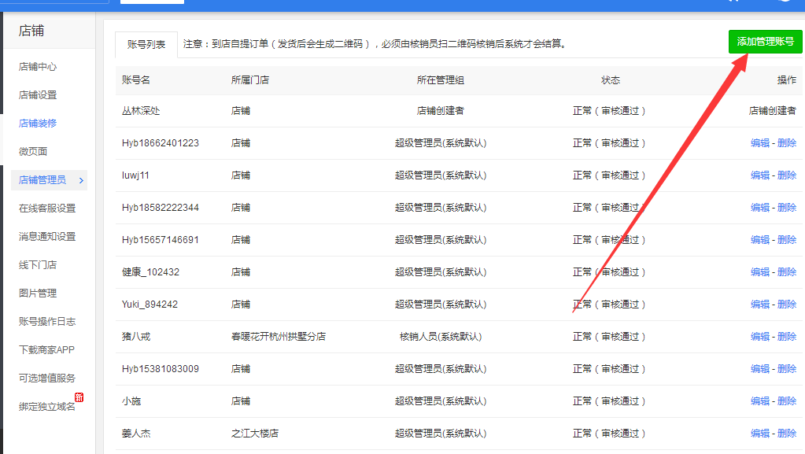Delete account Hyb15381083009
This screenshot has width=805, height=454.
click(787, 369)
